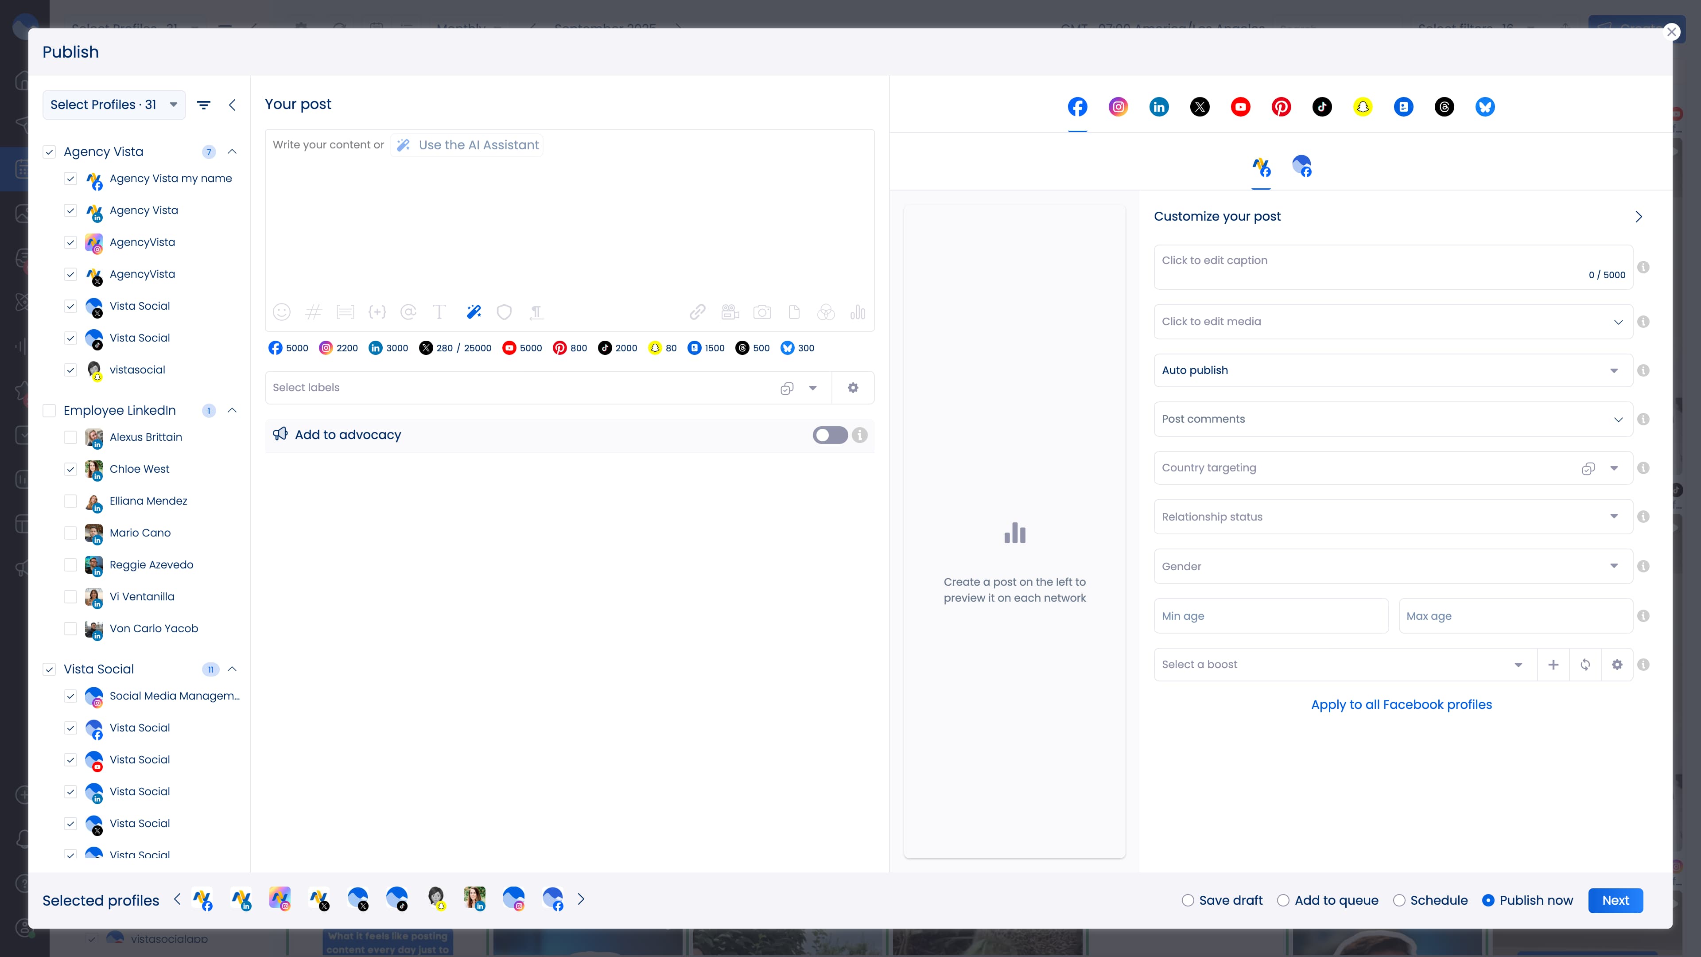The width and height of the screenshot is (1701, 957).
Task: Open hashtag suggestions tool
Action: tap(314, 312)
